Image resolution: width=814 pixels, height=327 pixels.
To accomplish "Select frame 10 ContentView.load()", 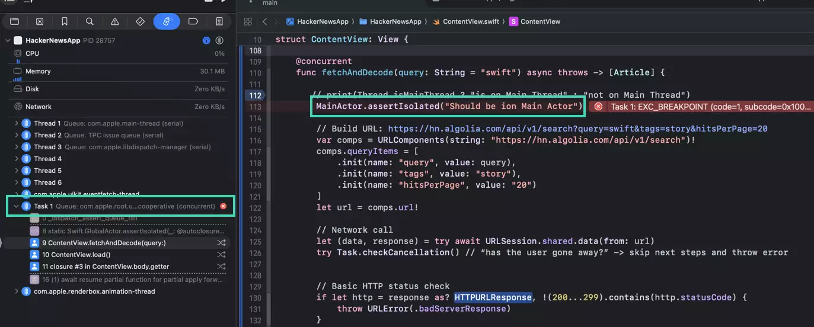I will 119,255.
